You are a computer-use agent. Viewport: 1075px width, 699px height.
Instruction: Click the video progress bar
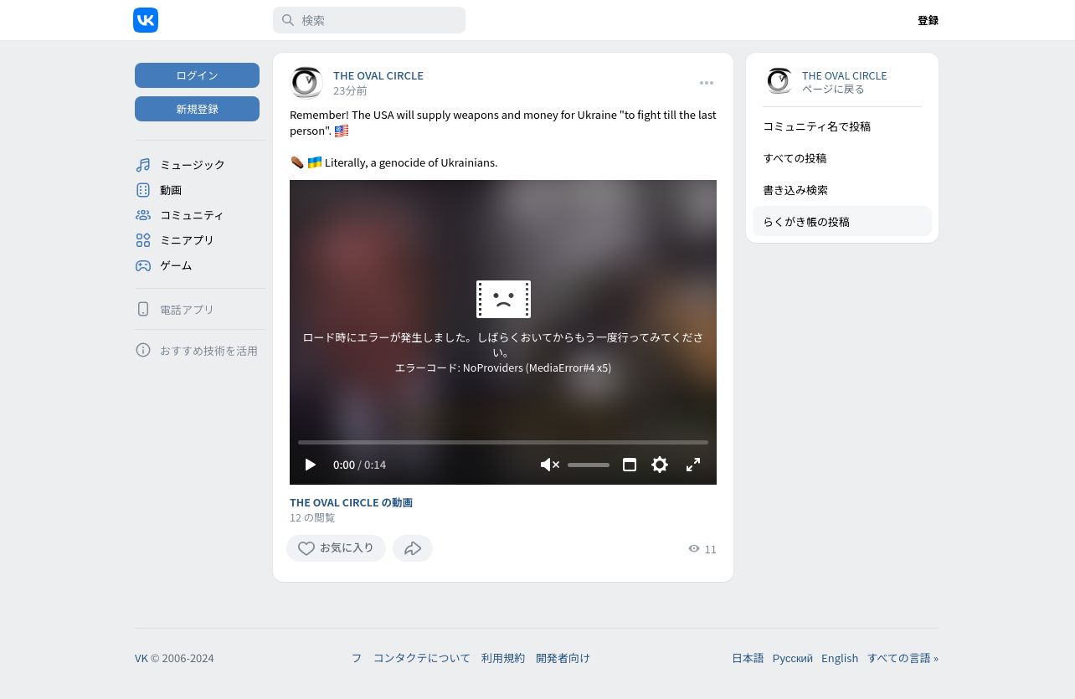tap(503, 442)
